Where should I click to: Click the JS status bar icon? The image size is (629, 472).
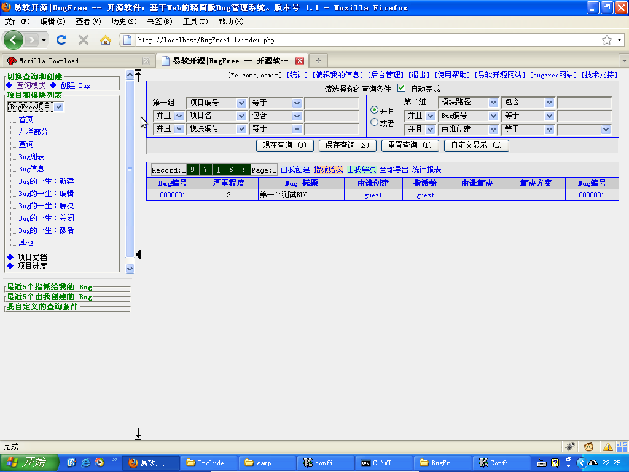(622, 446)
